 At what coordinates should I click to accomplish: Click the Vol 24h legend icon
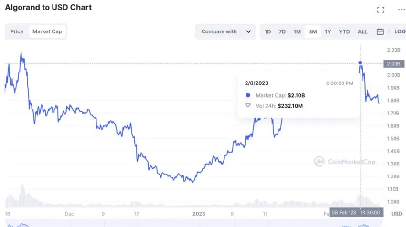(248, 106)
